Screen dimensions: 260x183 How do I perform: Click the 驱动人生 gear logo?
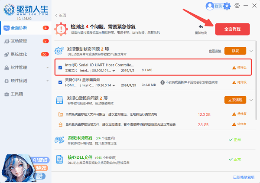tap(10, 10)
